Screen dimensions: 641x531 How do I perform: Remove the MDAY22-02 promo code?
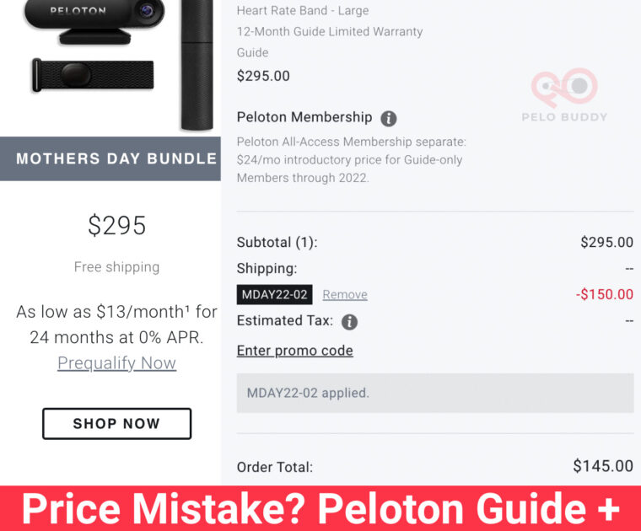pyautogui.click(x=345, y=294)
